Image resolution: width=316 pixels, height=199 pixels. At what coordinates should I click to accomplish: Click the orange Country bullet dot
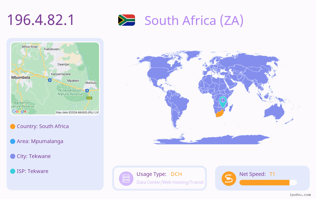click(x=13, y=127)
